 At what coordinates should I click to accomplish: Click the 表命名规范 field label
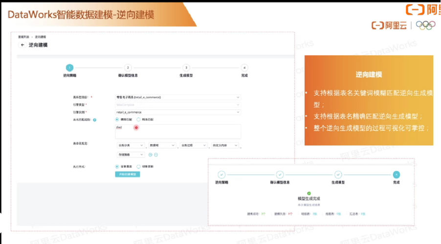[x=81, y=143]
